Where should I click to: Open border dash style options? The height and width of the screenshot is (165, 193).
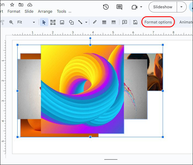pyautogui.click(x=113, y=22)
